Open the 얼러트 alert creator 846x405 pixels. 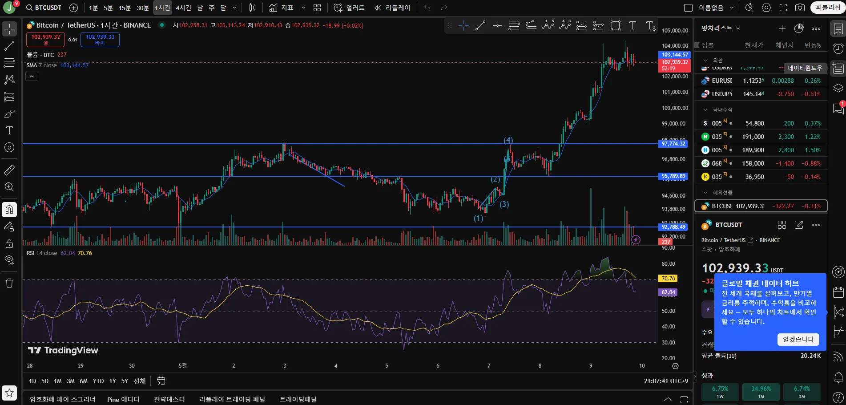tap(349, 8)
